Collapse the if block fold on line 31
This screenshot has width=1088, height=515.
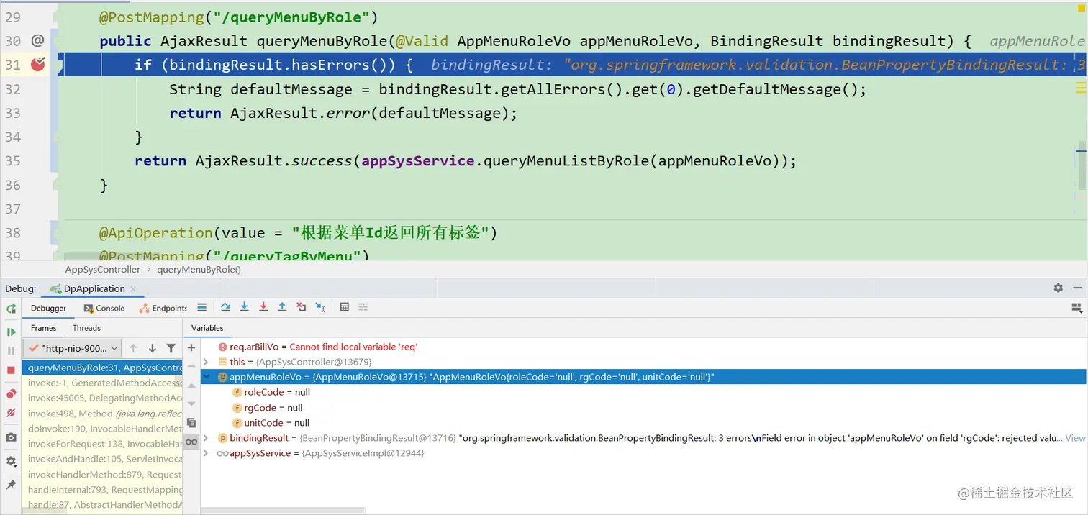point(58,65)
